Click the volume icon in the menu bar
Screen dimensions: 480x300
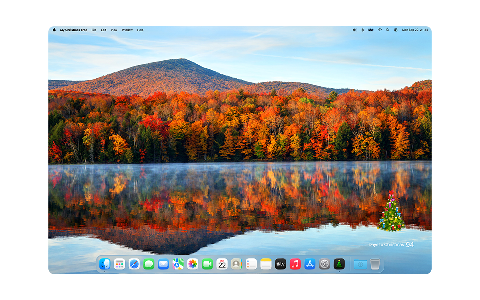click(355, 30)
